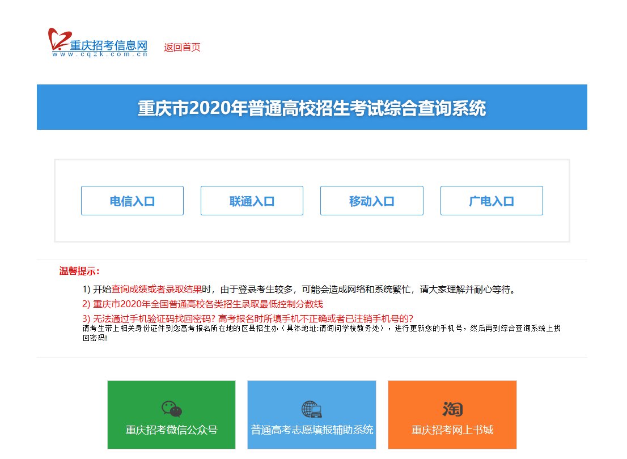
Task: Choose the 联通入口 entrance button
Action: [x=252, y=201]
